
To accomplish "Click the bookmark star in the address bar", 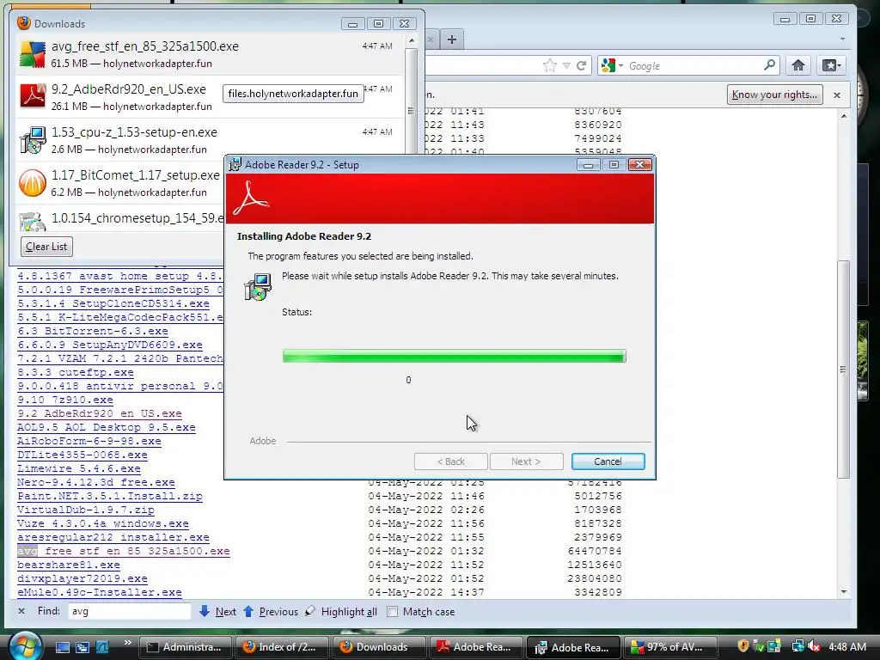I will [550, 65].
